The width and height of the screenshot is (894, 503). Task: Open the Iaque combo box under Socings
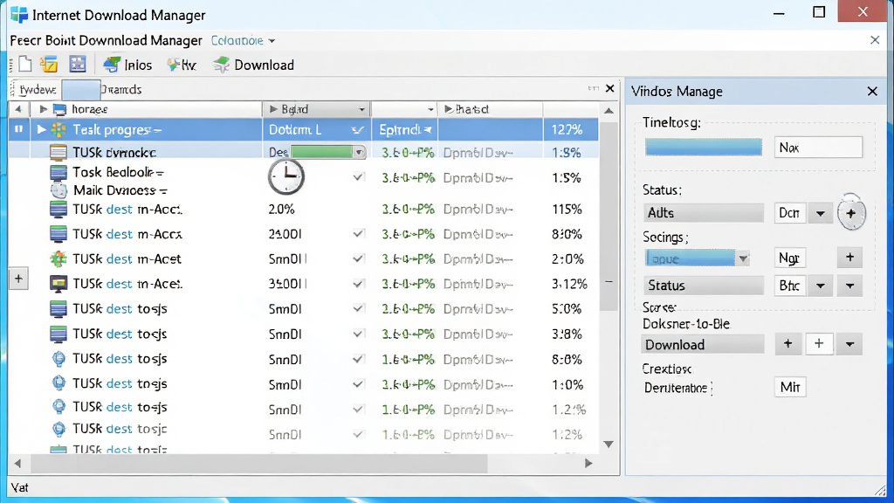(697, 258)
